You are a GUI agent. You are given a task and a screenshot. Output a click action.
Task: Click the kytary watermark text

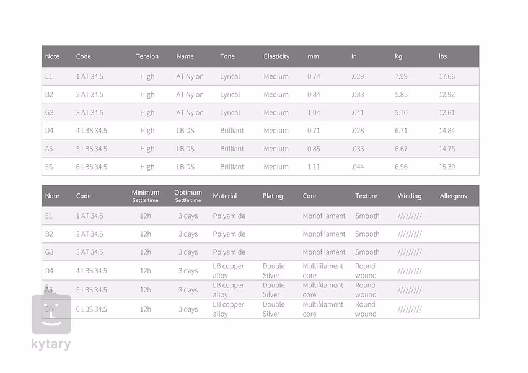tap(51, 344)
